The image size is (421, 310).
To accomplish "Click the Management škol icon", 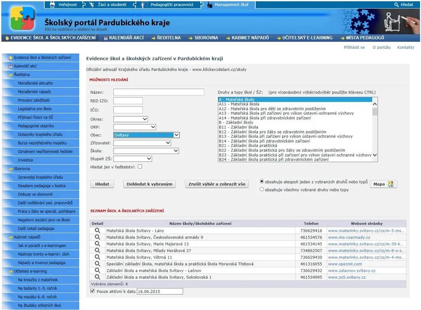I will point(210,5).
